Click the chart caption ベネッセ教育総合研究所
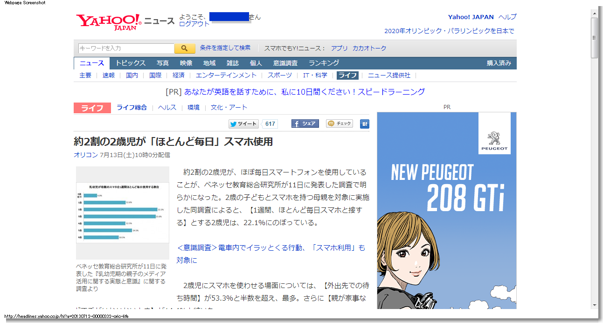Image resolution: width=603 pixels, height=323 pixels. click(x=122, y=277)
